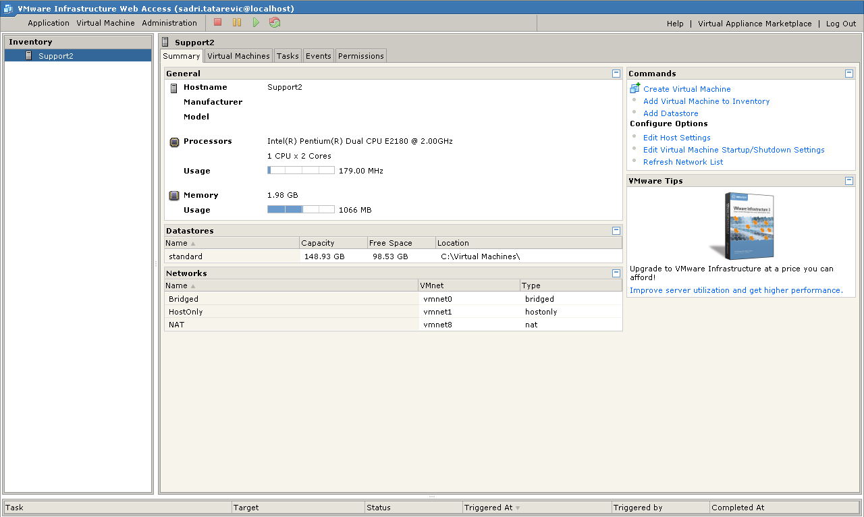This screenshot has height=517, width=864.
Task: Click the VMware Infrastructure 3 box image
Action: (743, 226)
